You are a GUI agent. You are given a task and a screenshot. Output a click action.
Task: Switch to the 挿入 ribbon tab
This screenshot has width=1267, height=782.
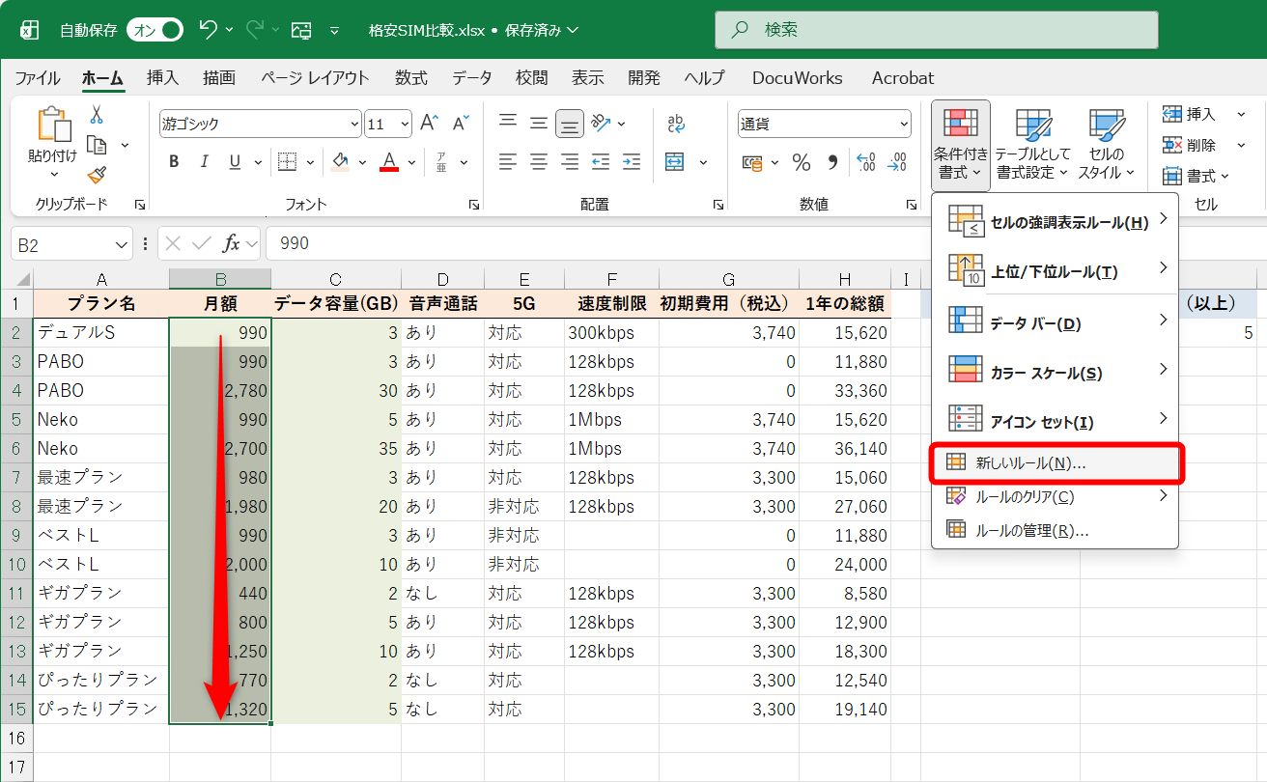(161, 78)
